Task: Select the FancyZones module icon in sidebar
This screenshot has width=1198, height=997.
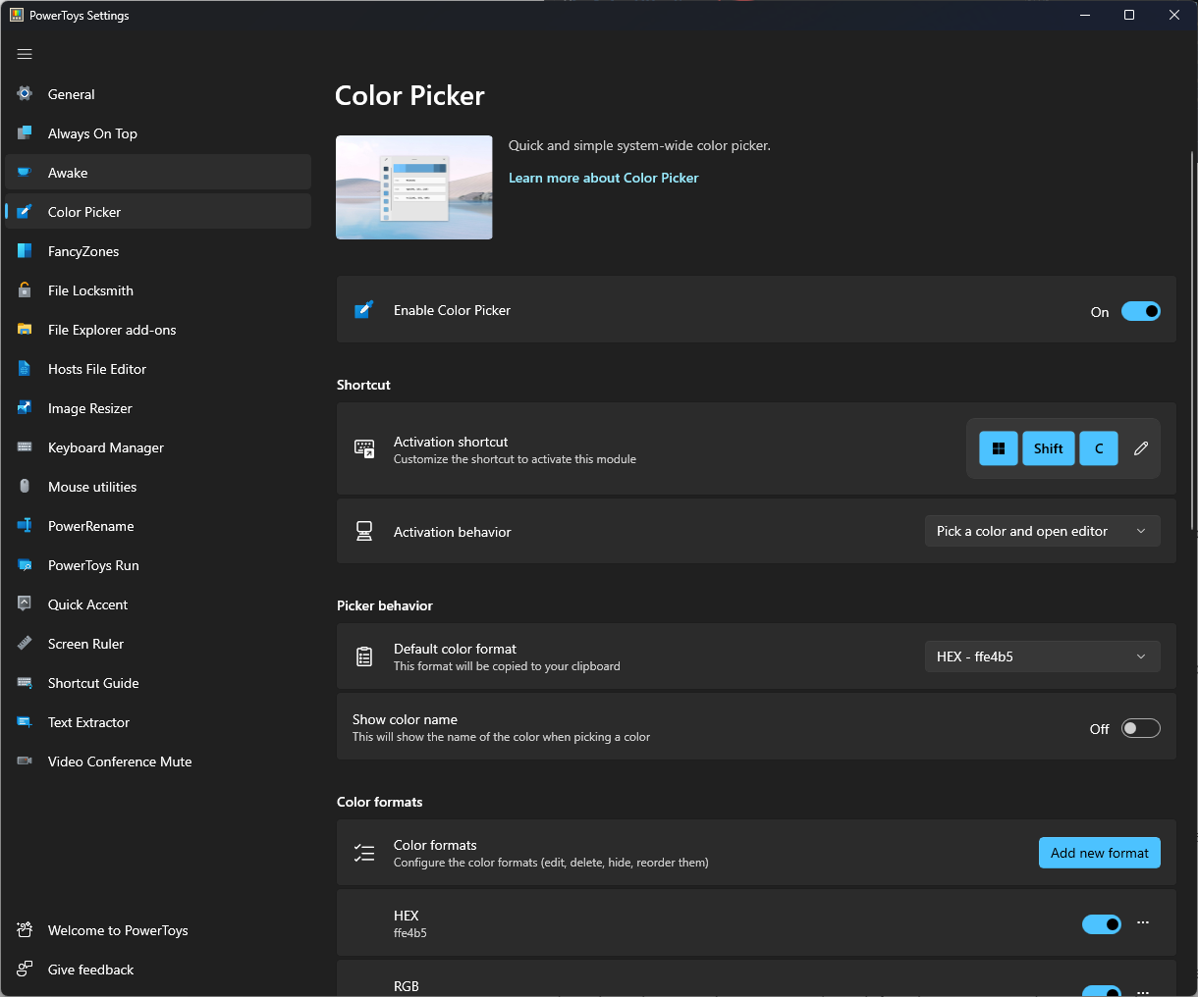Action: pyautogui.click(x=24, y=251)
